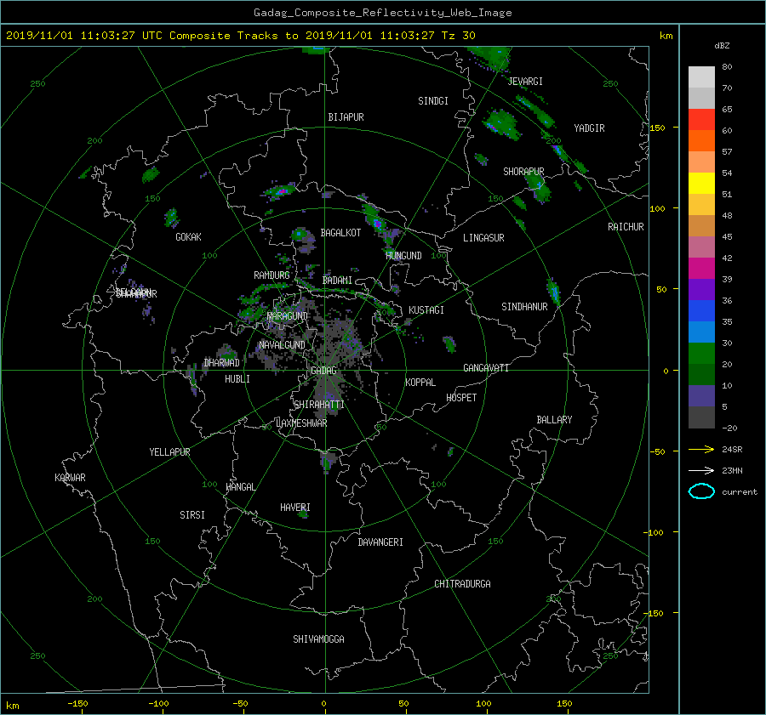This screenshot has height=715, width=766.
Task: Click the white 23MN arrow legend icon
Action: [701, 470]
